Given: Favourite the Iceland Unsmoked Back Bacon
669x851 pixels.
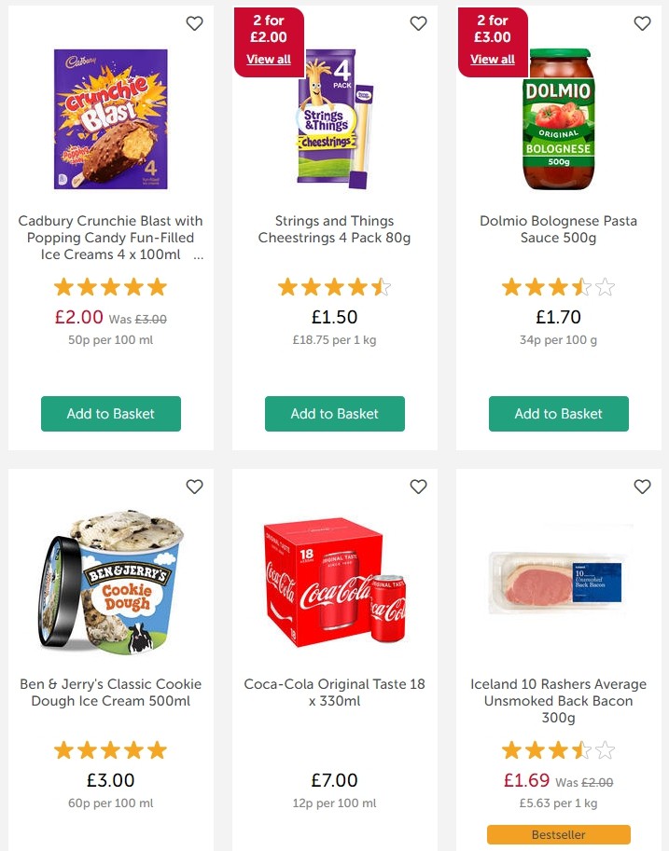Looking at the screenshot, I should tap(642, 487).
